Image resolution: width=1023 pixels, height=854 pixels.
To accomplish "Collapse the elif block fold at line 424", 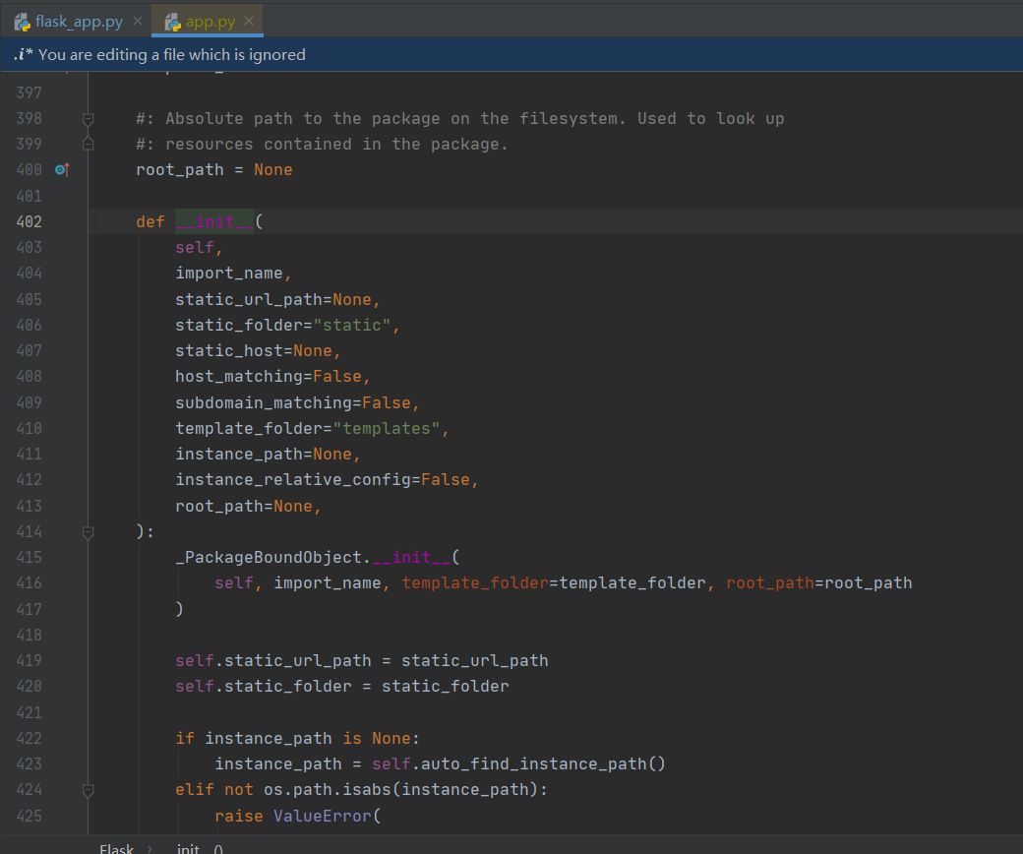I will 88,790.
